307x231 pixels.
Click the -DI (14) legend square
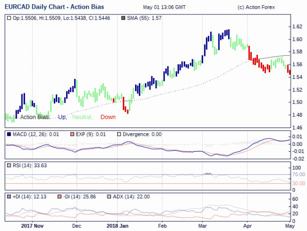[x=60, y=197]
